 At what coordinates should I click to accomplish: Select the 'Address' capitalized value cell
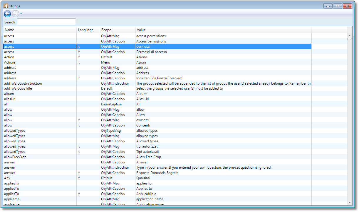[223, 73]
